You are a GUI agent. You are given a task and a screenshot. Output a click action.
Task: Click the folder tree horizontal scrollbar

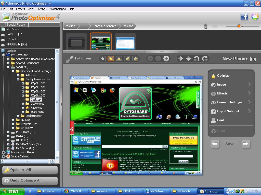tap(27, 161)
